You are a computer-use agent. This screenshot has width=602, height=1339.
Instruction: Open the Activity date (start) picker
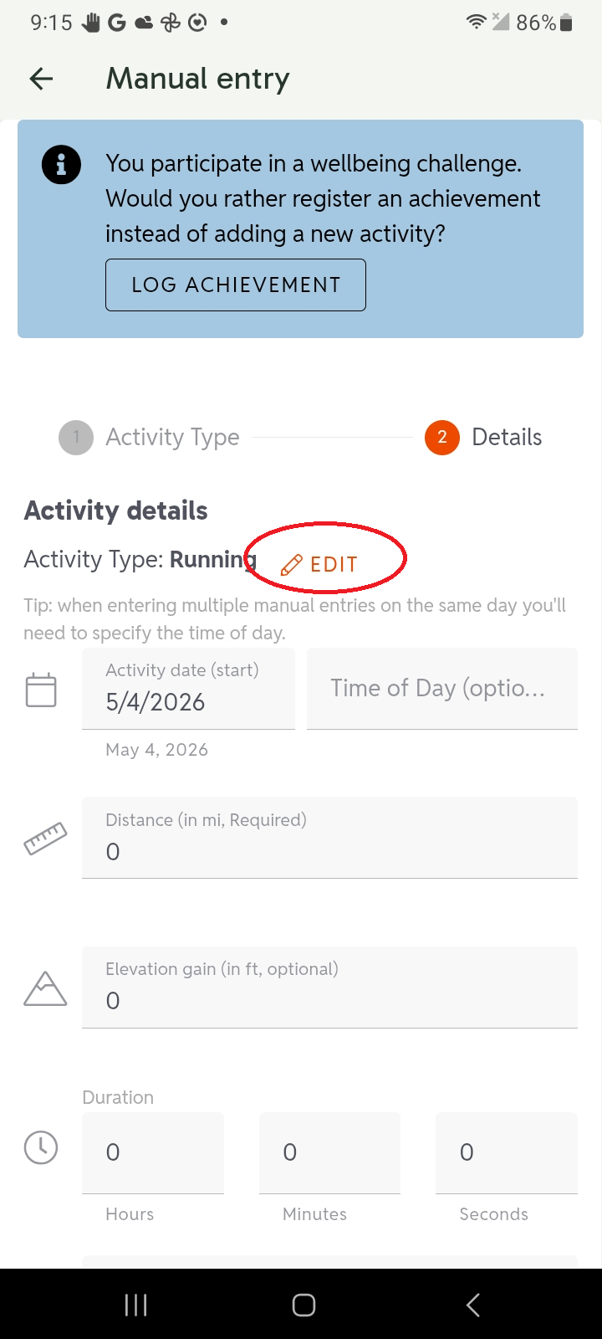[x=188, y=689]
